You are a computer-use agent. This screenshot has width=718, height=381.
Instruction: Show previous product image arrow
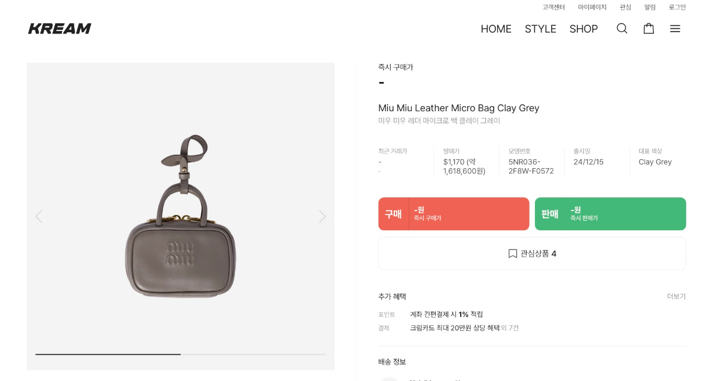39,217
